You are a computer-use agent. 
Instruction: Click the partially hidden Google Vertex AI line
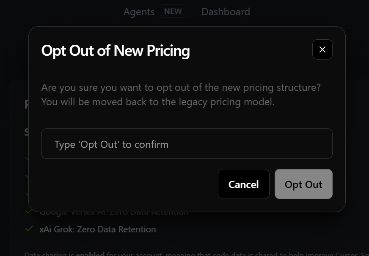click(114, 213)
